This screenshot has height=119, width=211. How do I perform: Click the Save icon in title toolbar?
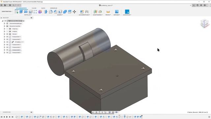(10, 5)
